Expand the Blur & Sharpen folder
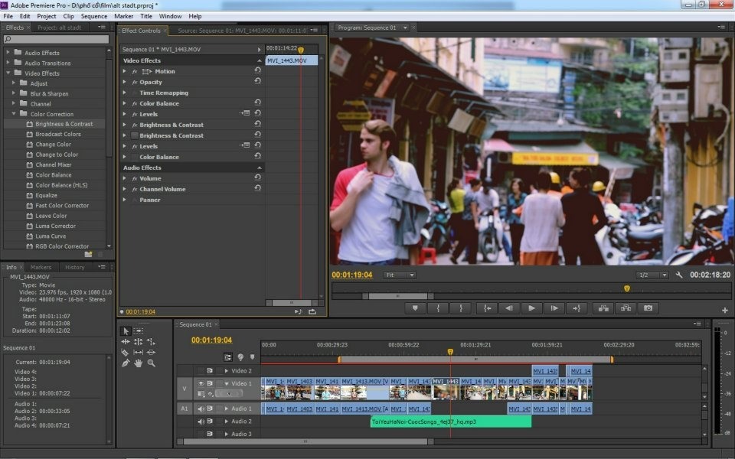The height and width of the screenshot is (459, 735). tap(14, 93)
